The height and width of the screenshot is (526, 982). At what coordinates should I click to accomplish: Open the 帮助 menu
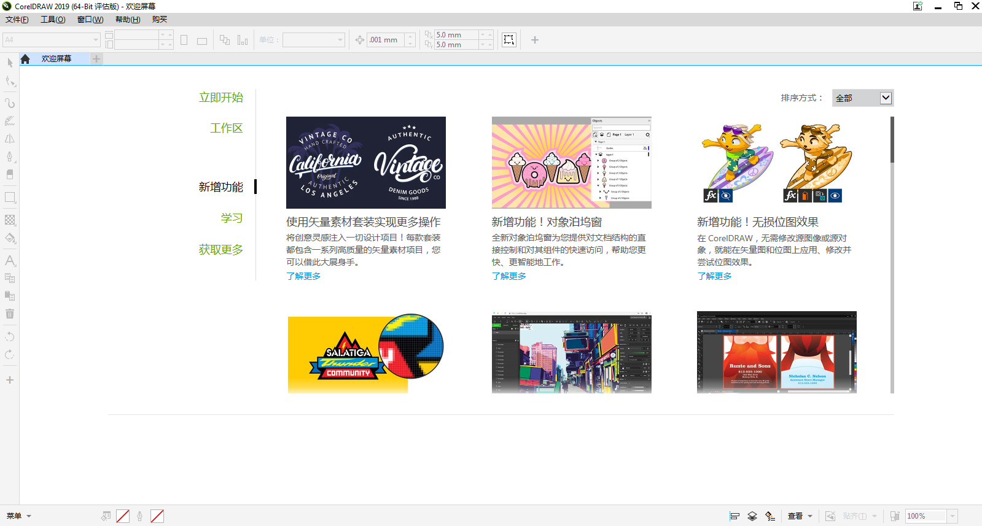[128, 20]
